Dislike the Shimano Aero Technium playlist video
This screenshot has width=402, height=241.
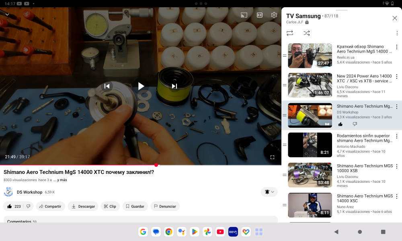point(355,124)
